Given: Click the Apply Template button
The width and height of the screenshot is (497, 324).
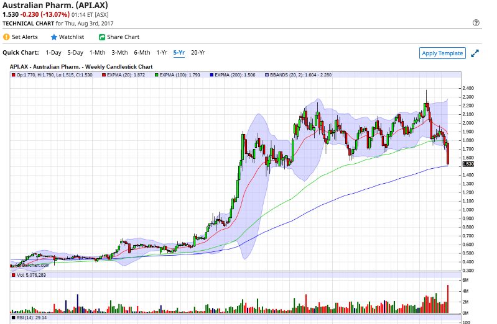Looking at the screenshot, I should pos(442,53).
